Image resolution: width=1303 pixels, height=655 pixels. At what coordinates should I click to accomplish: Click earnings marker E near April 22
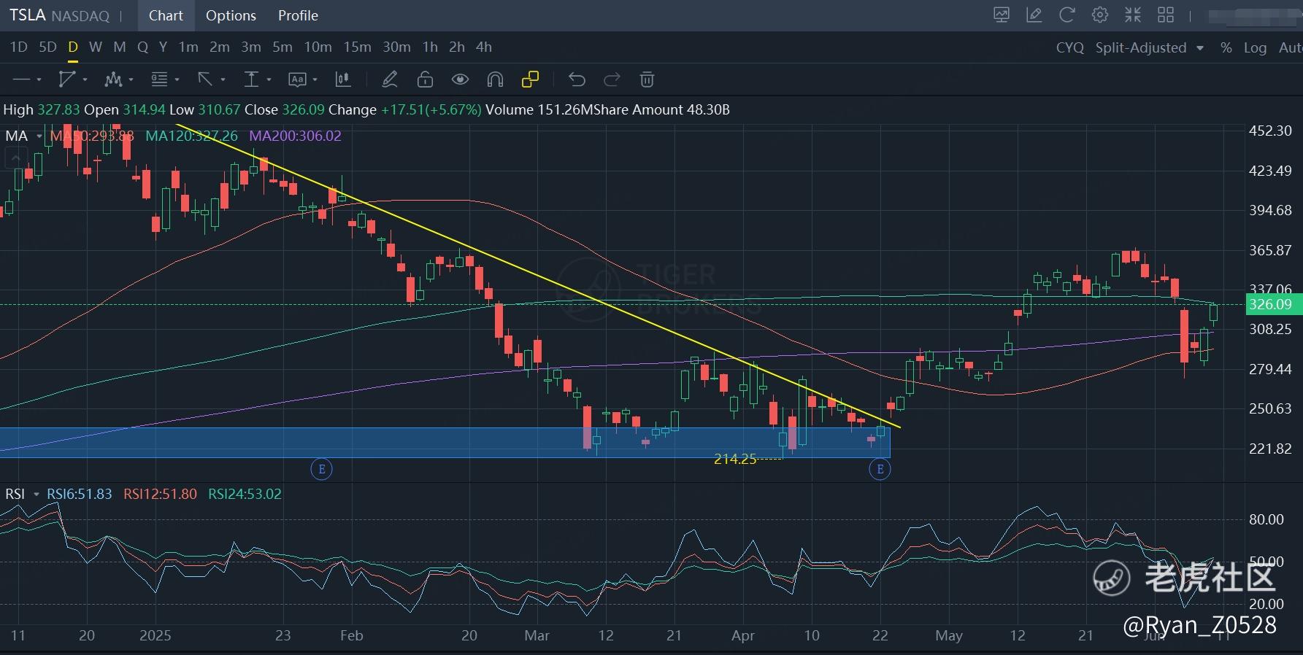coord(880,469)
